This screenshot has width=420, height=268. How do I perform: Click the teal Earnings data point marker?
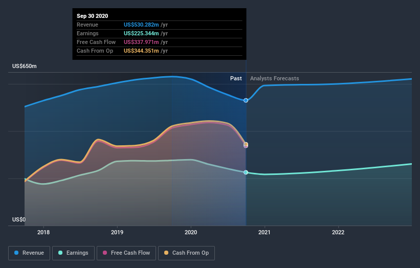point(246,172)
